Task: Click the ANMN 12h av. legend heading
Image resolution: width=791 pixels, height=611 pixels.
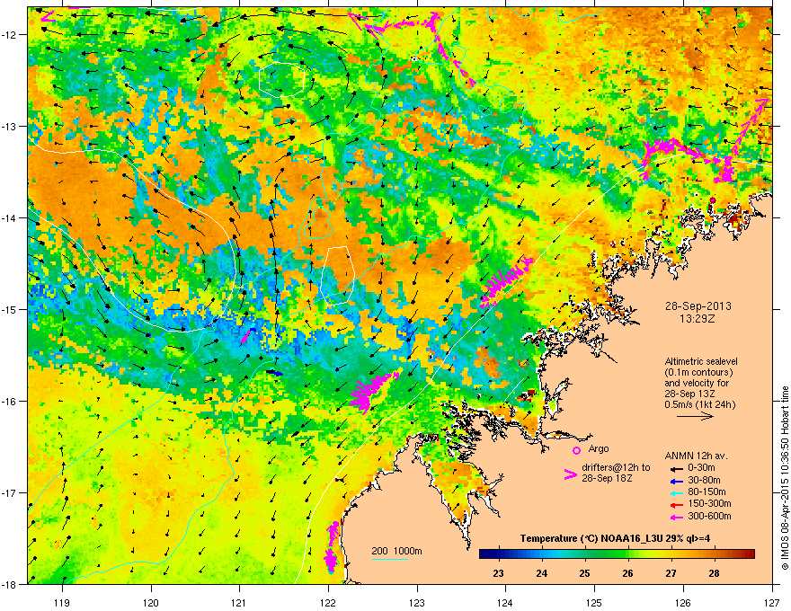Action: pyautogui.click(x=696, y=456)
